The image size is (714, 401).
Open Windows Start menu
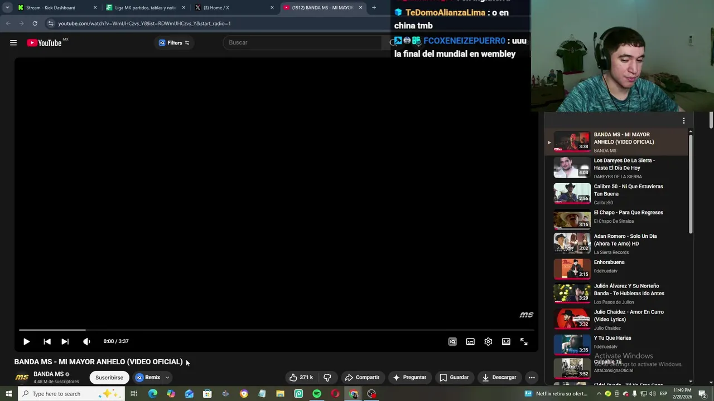(9, 394)
